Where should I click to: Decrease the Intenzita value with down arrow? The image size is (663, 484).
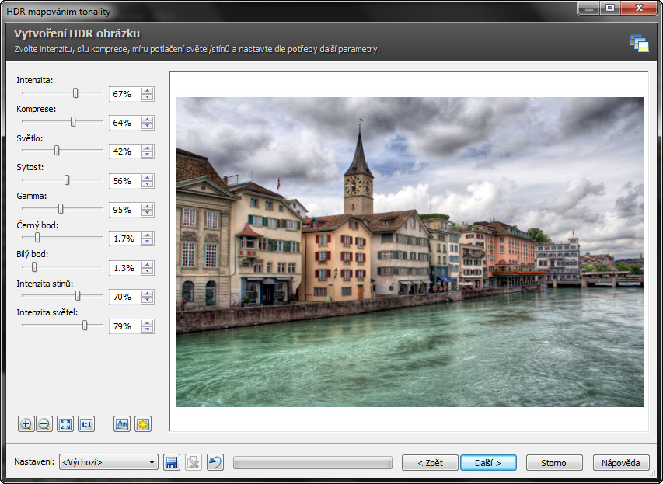(148, 97)
